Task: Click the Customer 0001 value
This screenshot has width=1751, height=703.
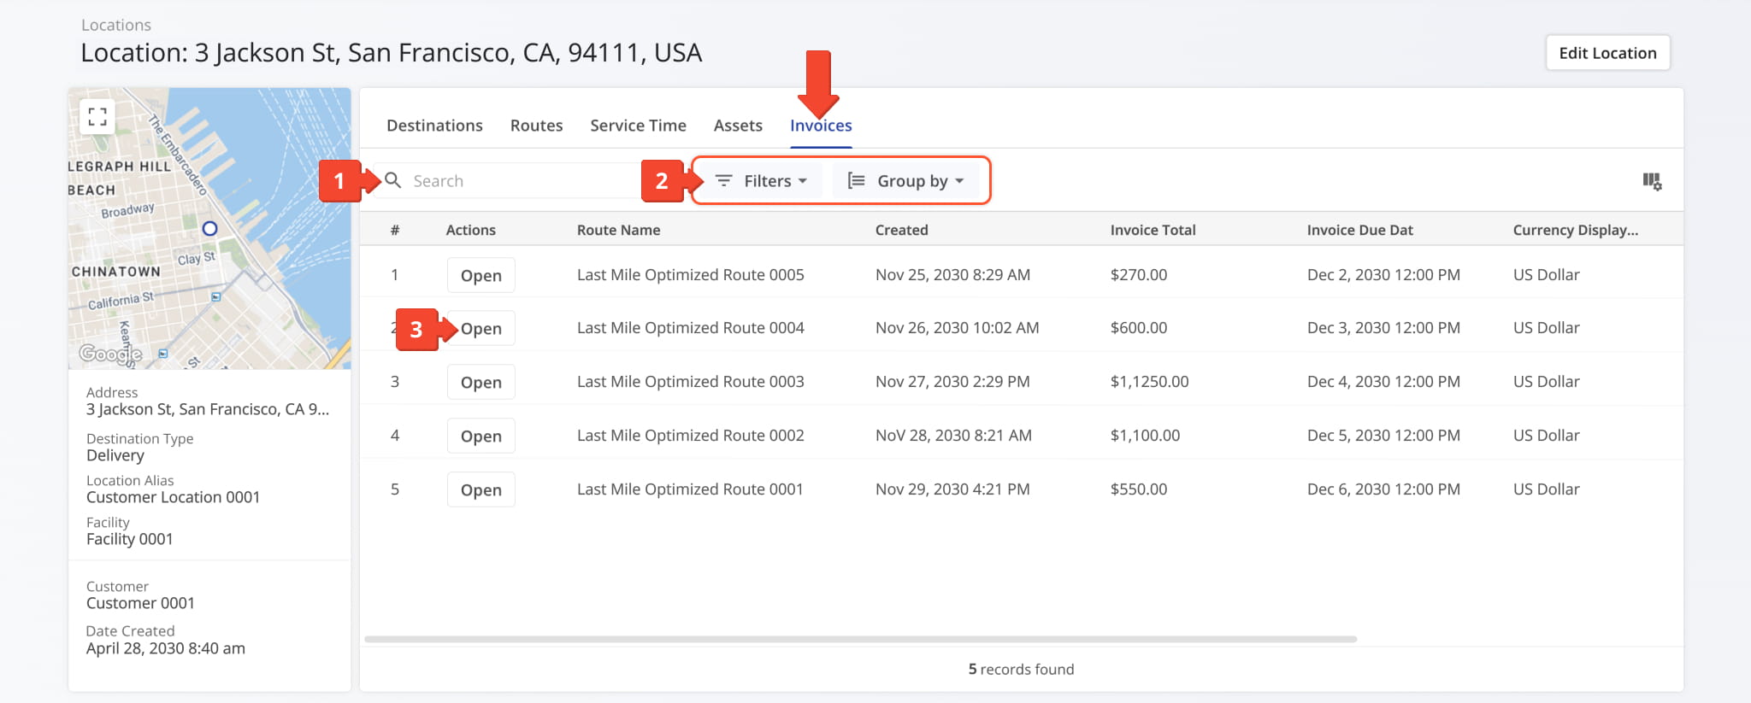Action: pyautogui.click(x=140, y=603)
